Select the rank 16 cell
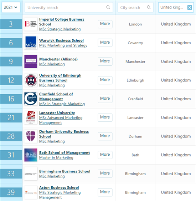This screenshot has height=201, width=196. [11, 99]
